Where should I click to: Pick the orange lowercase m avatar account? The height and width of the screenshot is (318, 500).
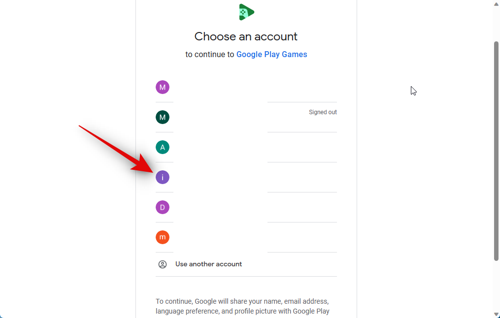click(x=163, y=237)
